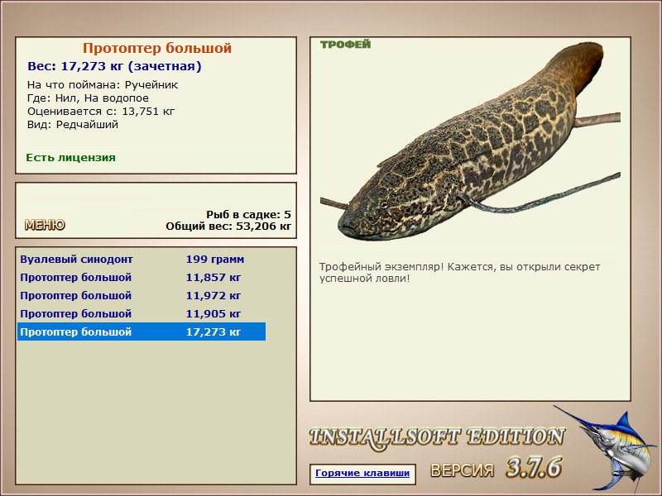This screenshot has width=662, height=496.
Task: Click the Рыб в садке: 5 text
Action: [x=249, y=214]
